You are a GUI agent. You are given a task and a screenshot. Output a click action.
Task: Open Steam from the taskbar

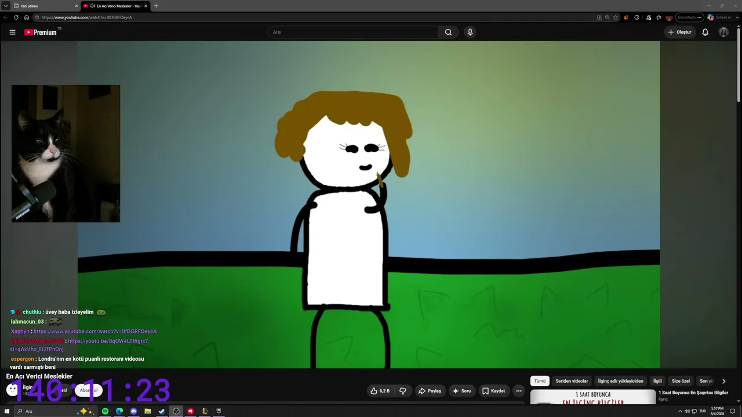(x=162, y=411)
